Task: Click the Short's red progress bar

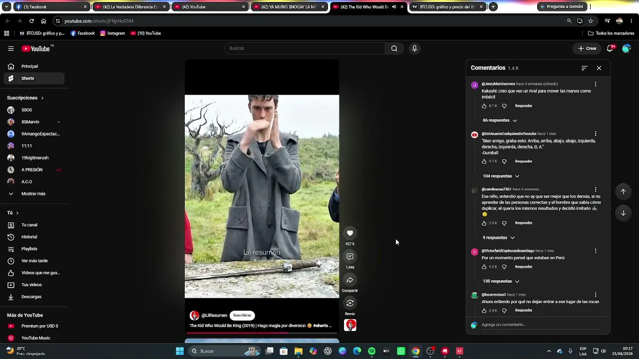Action: [262, 333]
